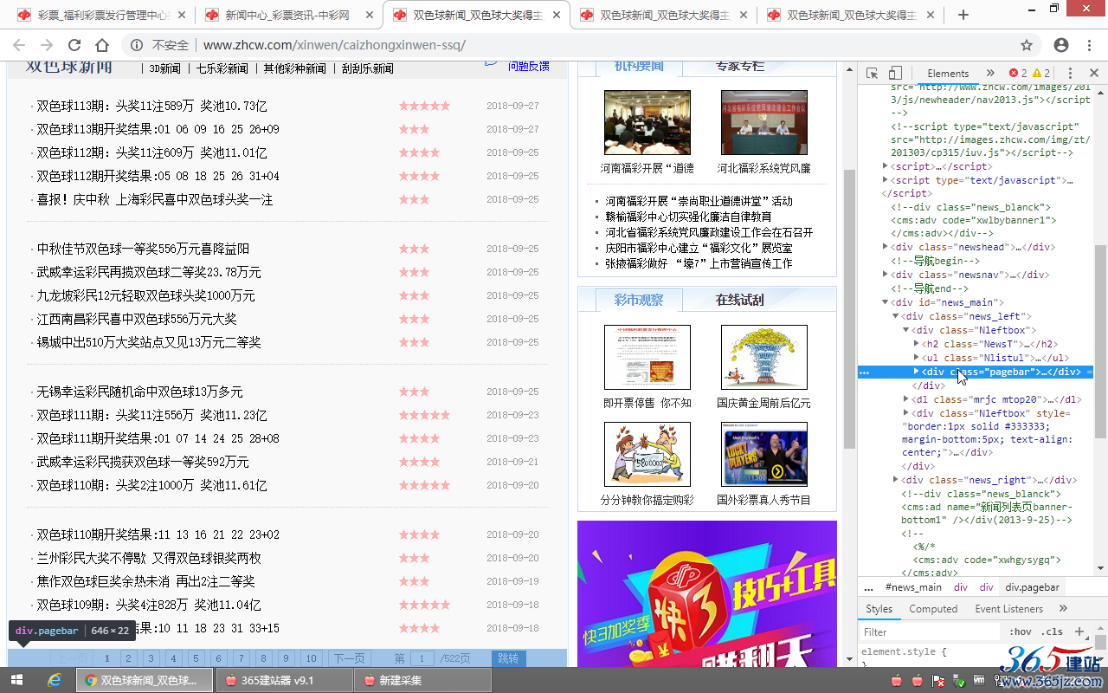Open the Windows Start menu
The height and width of the screenshot is (693, 1108).
(x=16, y=680)
